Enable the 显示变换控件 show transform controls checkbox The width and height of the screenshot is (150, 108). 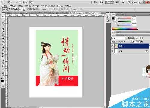[28, 9]
